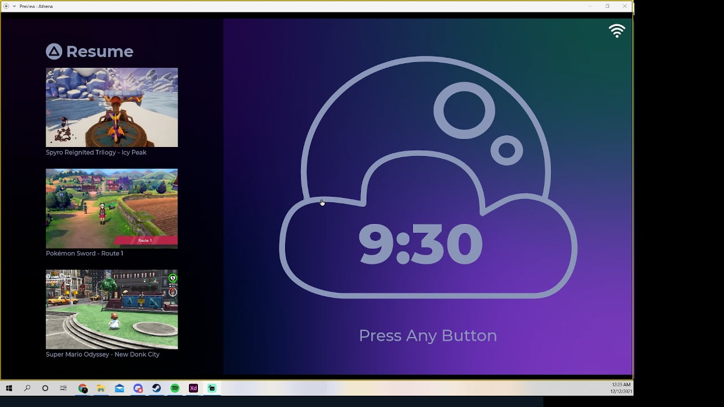The image size is (724, 407).
Task: Resume the Pokémon Sword Route 1 thumbnail
Action: click(111, 209)
